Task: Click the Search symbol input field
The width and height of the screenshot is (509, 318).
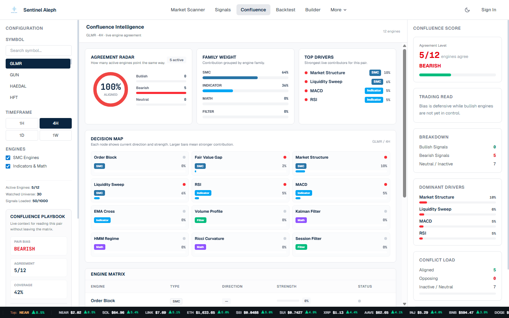Action: 39,51
